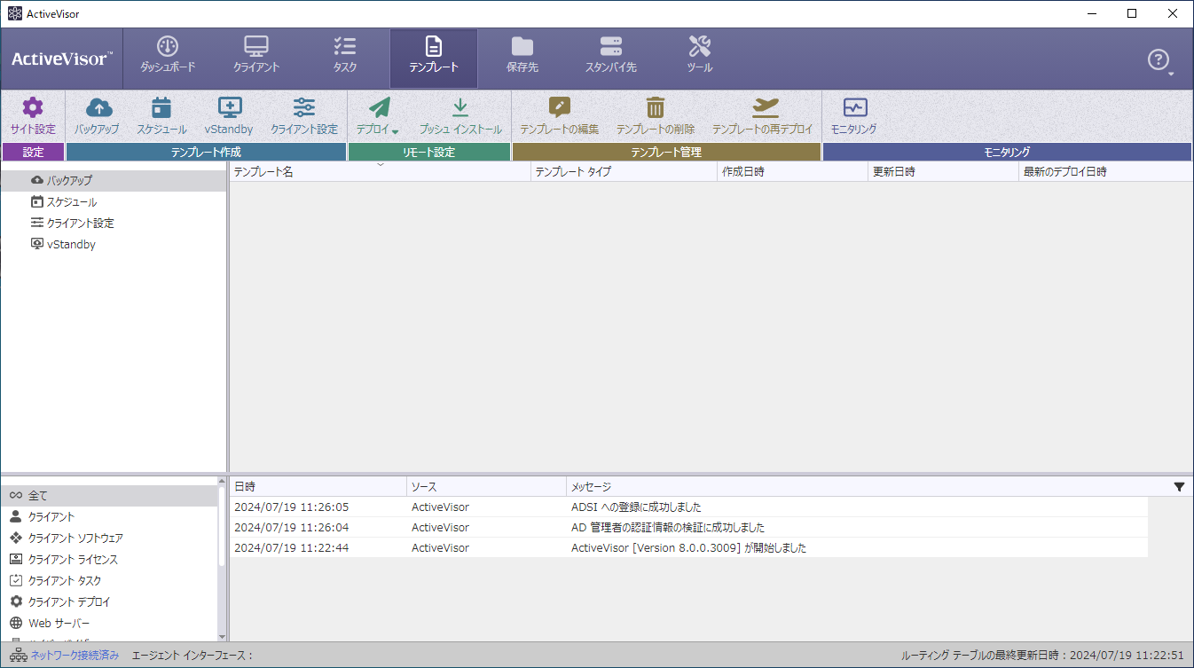Viewport: 1194px width, 668px height.
Task: Sort by 更新日時 column header
Action: point(943,172)
